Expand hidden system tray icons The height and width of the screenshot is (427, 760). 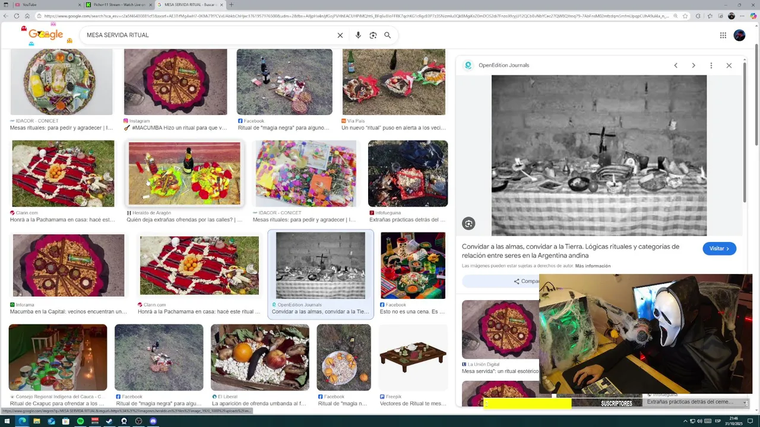point(685,421)
